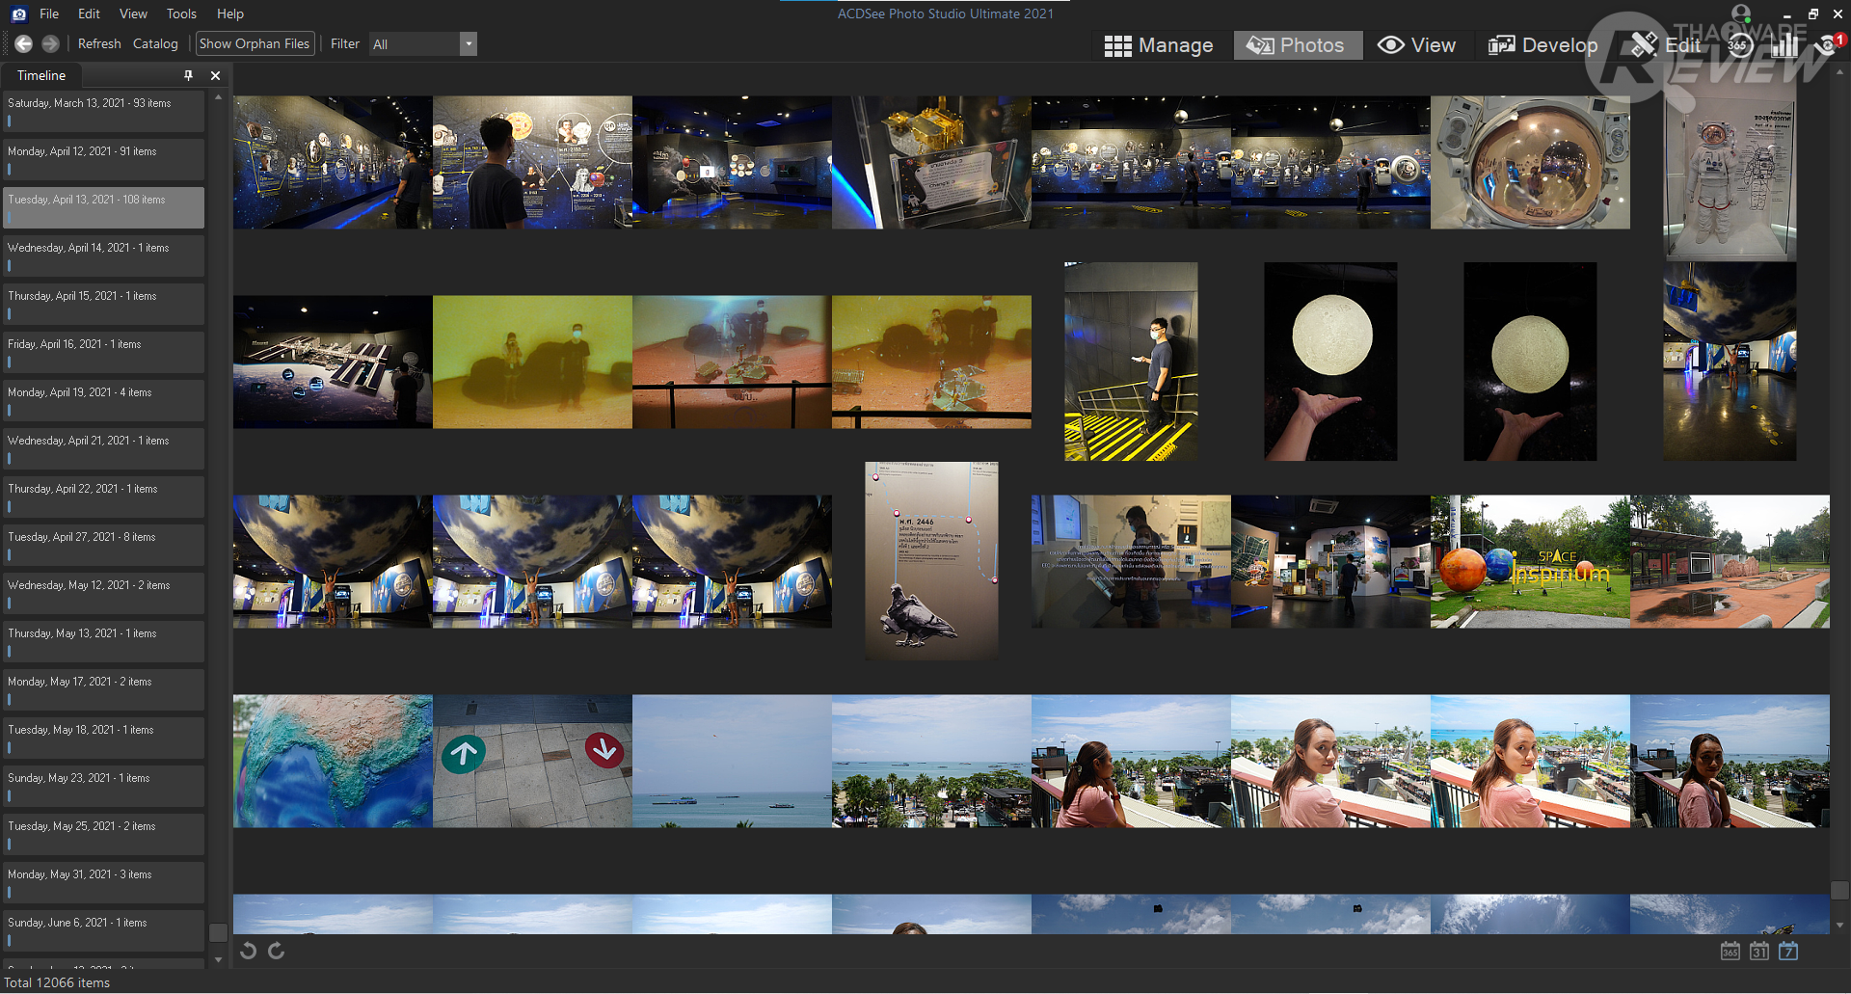
Task: Go back with the left arrow button
Action: pos(24,43)
